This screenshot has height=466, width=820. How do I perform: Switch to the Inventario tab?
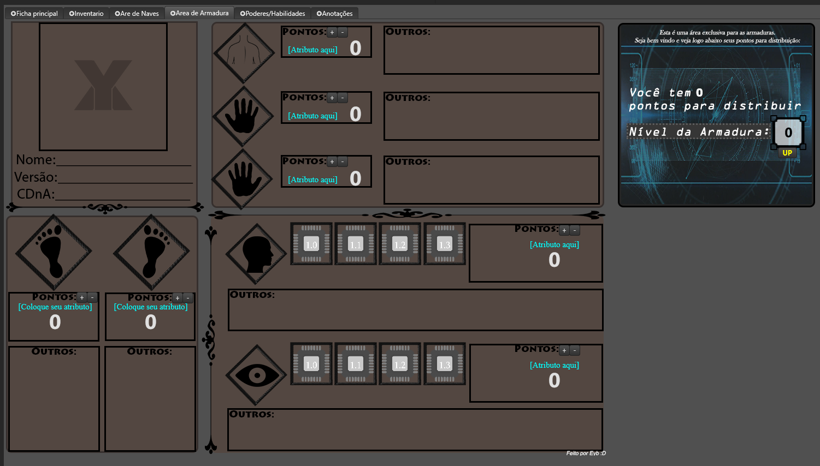[x=86, y=14]
